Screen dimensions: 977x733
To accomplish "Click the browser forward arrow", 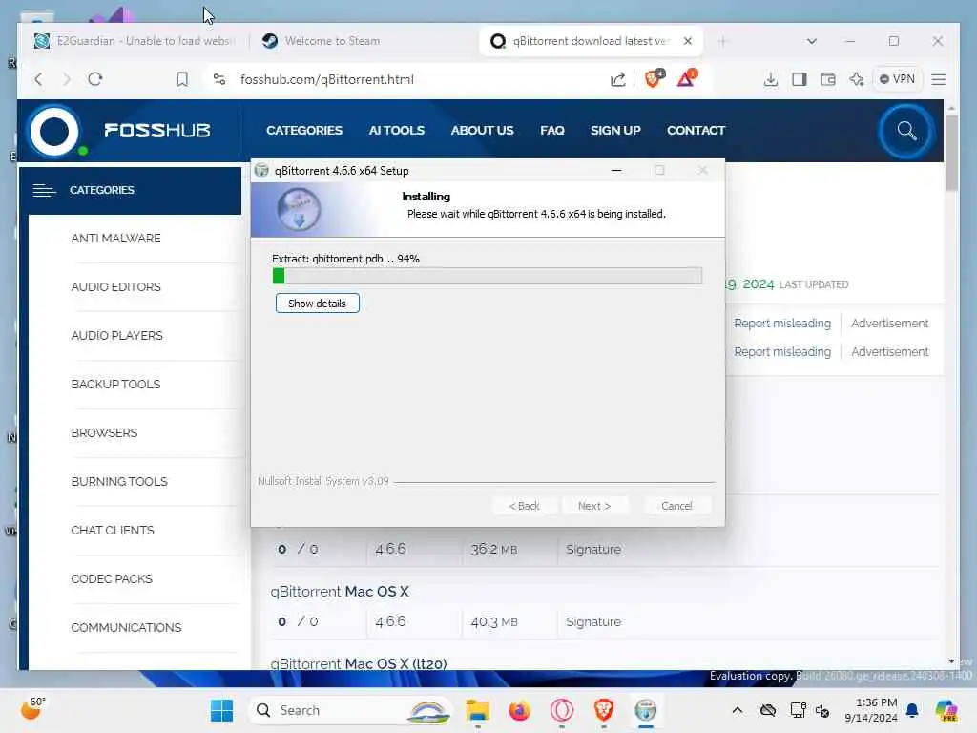I will (67, 79).
